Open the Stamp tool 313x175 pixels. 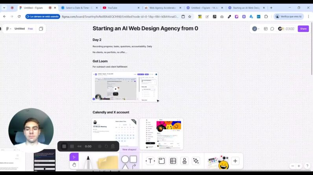[x=184, y=161]
